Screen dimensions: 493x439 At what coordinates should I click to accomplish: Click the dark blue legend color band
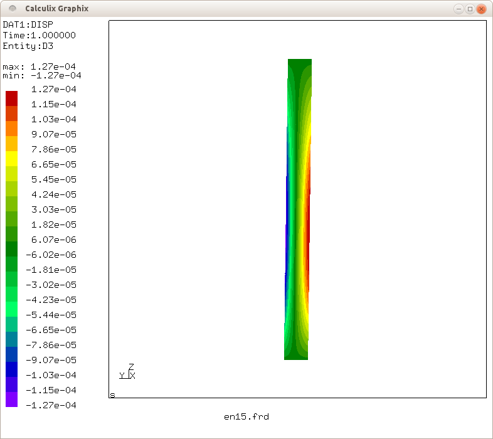[x=12, y=369]
